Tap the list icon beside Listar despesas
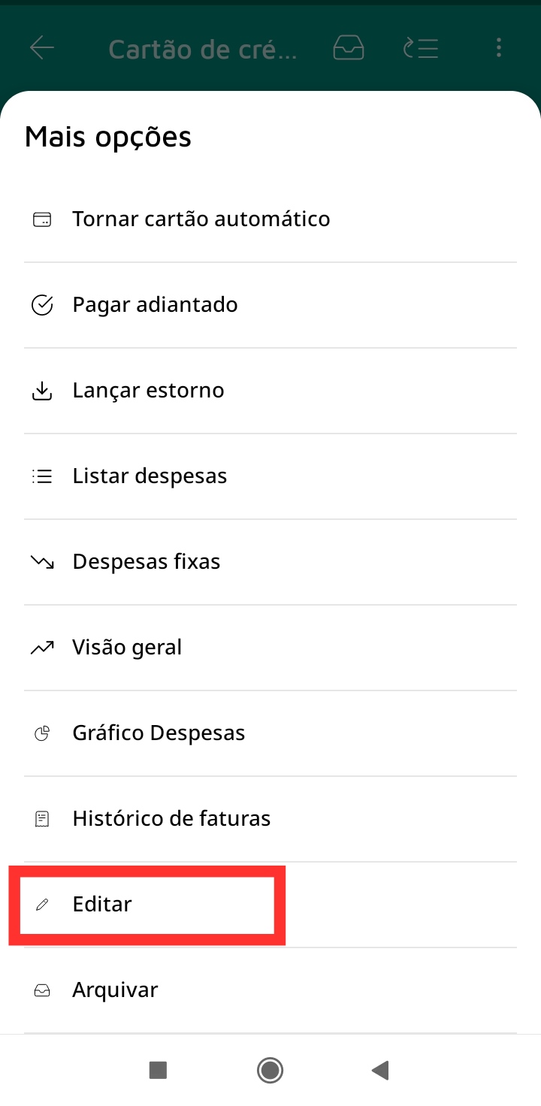541x1106 pixels. pos(42,476)
